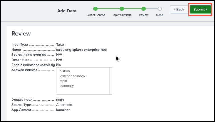215x122 pixels.
Task: Click the Input Type value 'Token'
Action: (x=61, y=44)
